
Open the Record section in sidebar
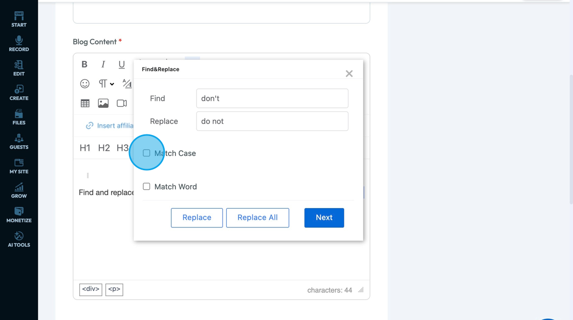pyautogui.click(x=19, y=44)
